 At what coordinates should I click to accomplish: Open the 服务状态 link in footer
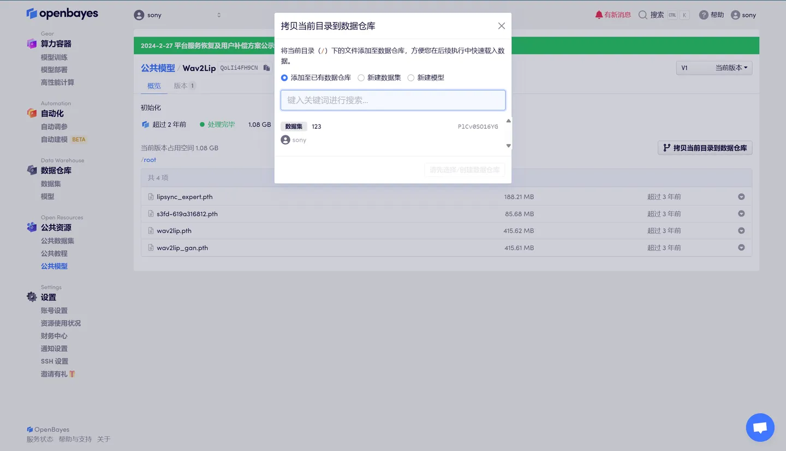[x=40, y=438]
